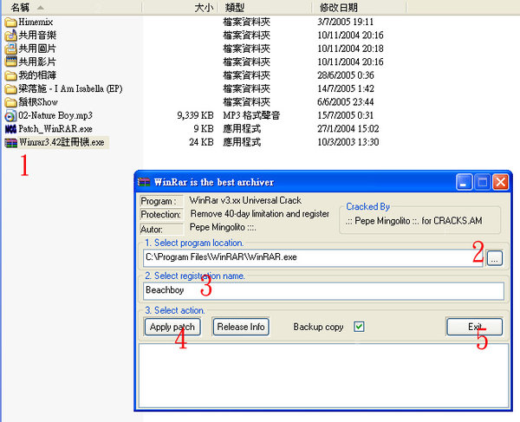The height and width of the screenshot is (422, 520).
Task: Click the WinRar icon in the dialog title bar
Action: pos(144,182)
